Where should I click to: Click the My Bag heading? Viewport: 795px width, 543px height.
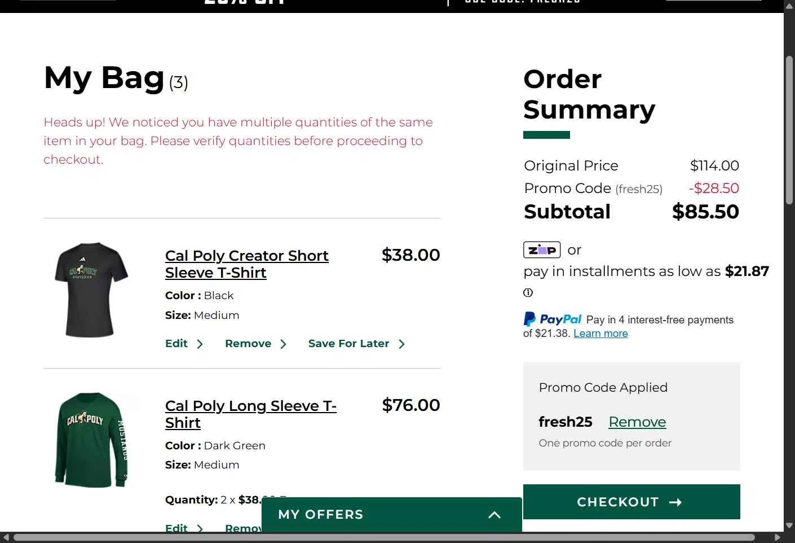[104, 77]
